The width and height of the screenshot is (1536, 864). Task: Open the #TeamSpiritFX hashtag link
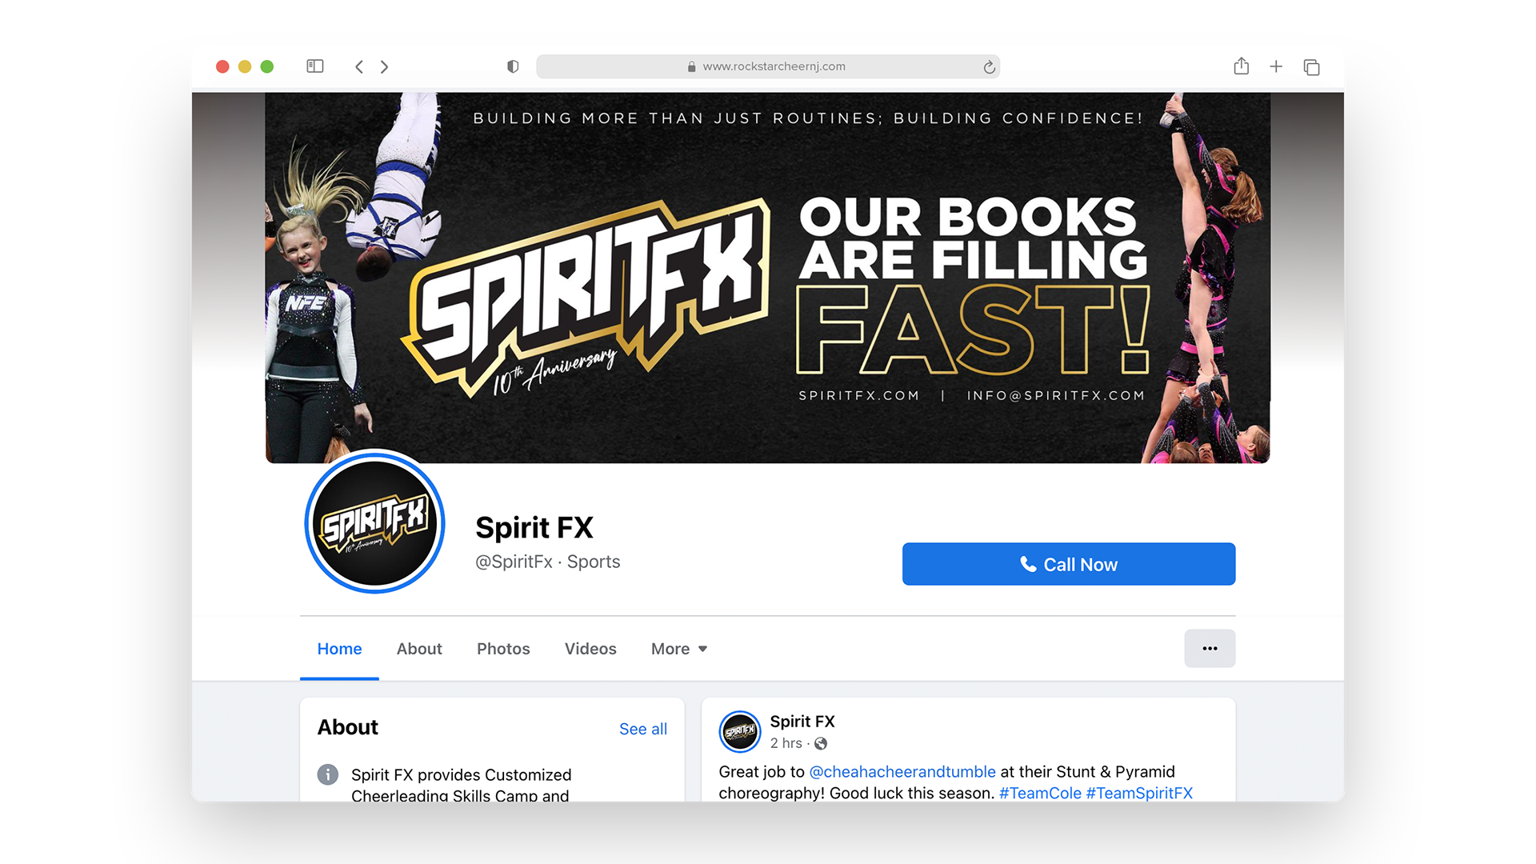1139,793
